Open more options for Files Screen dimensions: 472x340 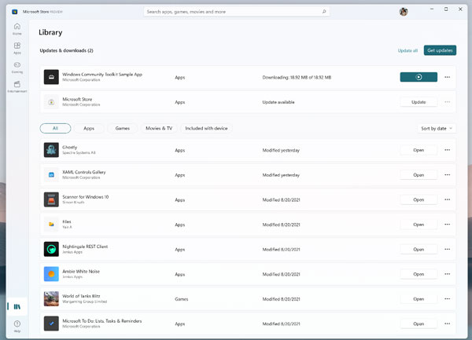point(448,225)
